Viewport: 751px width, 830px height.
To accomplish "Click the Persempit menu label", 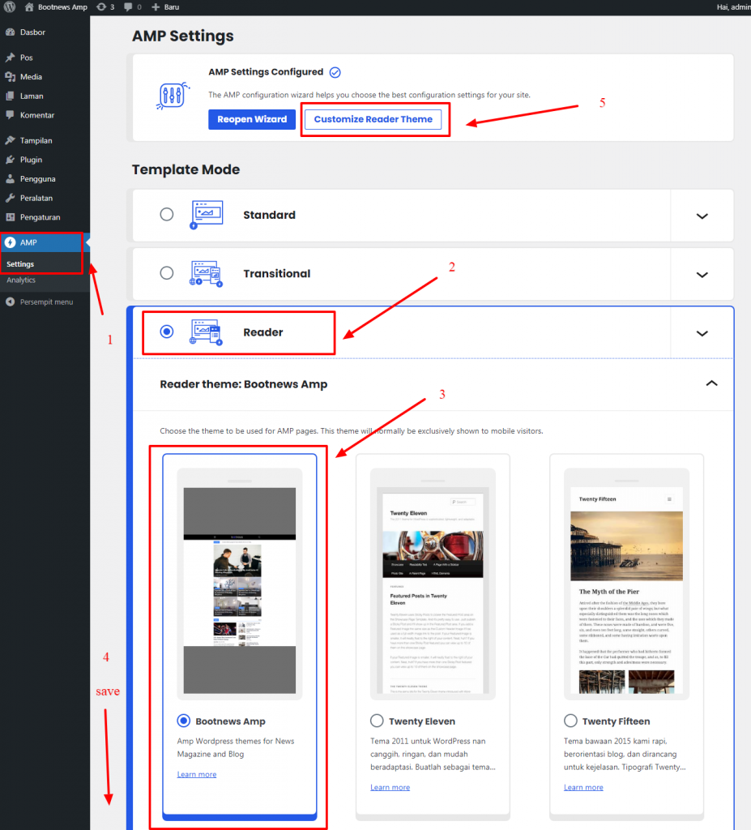I will tap(46, 302).
